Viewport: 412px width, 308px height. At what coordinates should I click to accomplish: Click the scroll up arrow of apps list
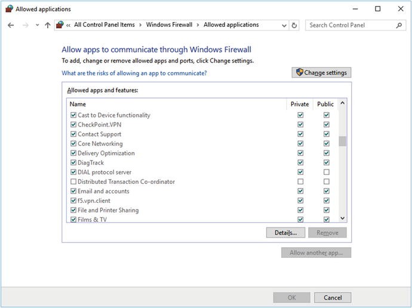click(x=342, y=103)
